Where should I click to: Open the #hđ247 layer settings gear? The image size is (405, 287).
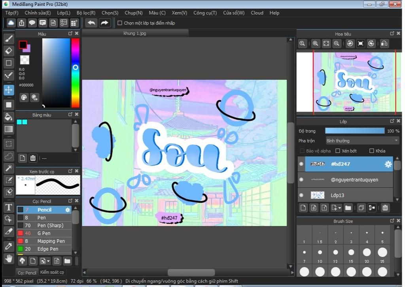click(x=388, y=164)
